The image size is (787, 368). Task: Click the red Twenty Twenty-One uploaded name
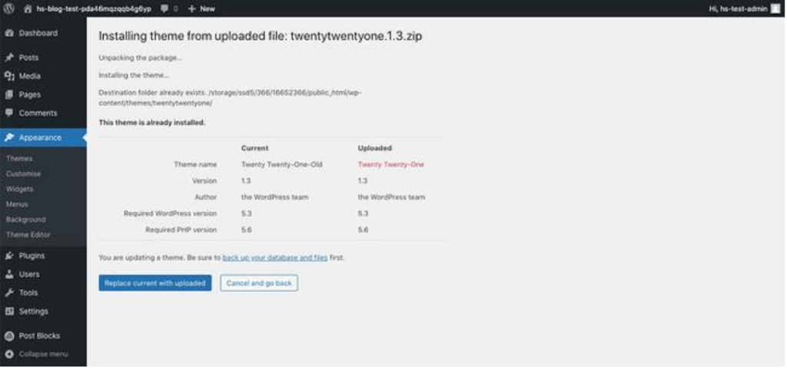[391, 164]
